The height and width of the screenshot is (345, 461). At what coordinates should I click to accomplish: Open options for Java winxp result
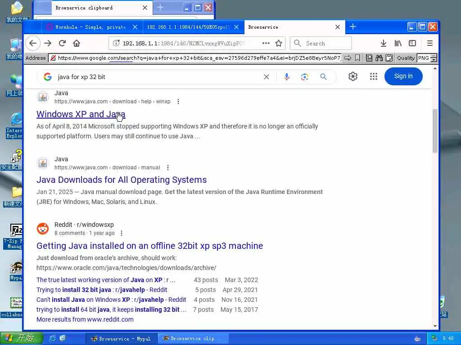pos(178,102)
